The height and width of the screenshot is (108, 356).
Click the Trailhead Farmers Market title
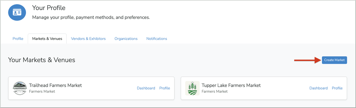[x=55, y=85]
